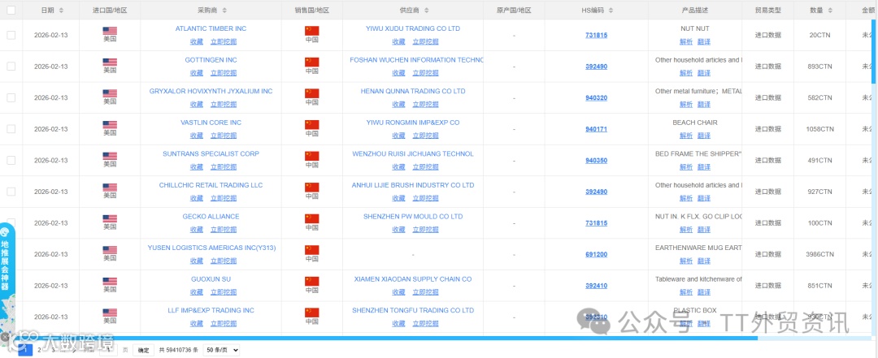Click 解析 under BEACH CHAIR description
The image size is (878, 358).
click(686, 136)
